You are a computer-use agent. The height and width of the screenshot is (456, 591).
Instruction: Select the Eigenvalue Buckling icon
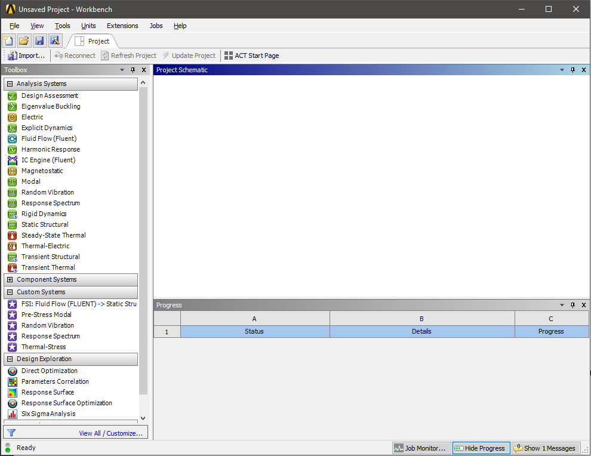13,107
